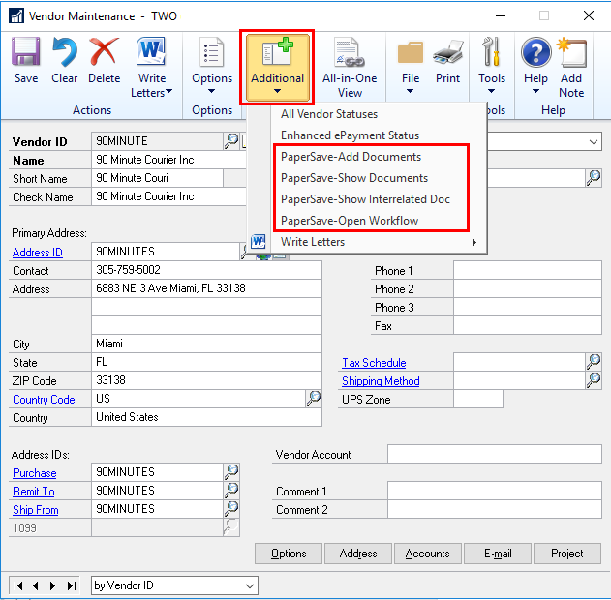Select All Vendor Statuses menu item
The width and height of the screenshot is (611, 600).
coord(329,114)
